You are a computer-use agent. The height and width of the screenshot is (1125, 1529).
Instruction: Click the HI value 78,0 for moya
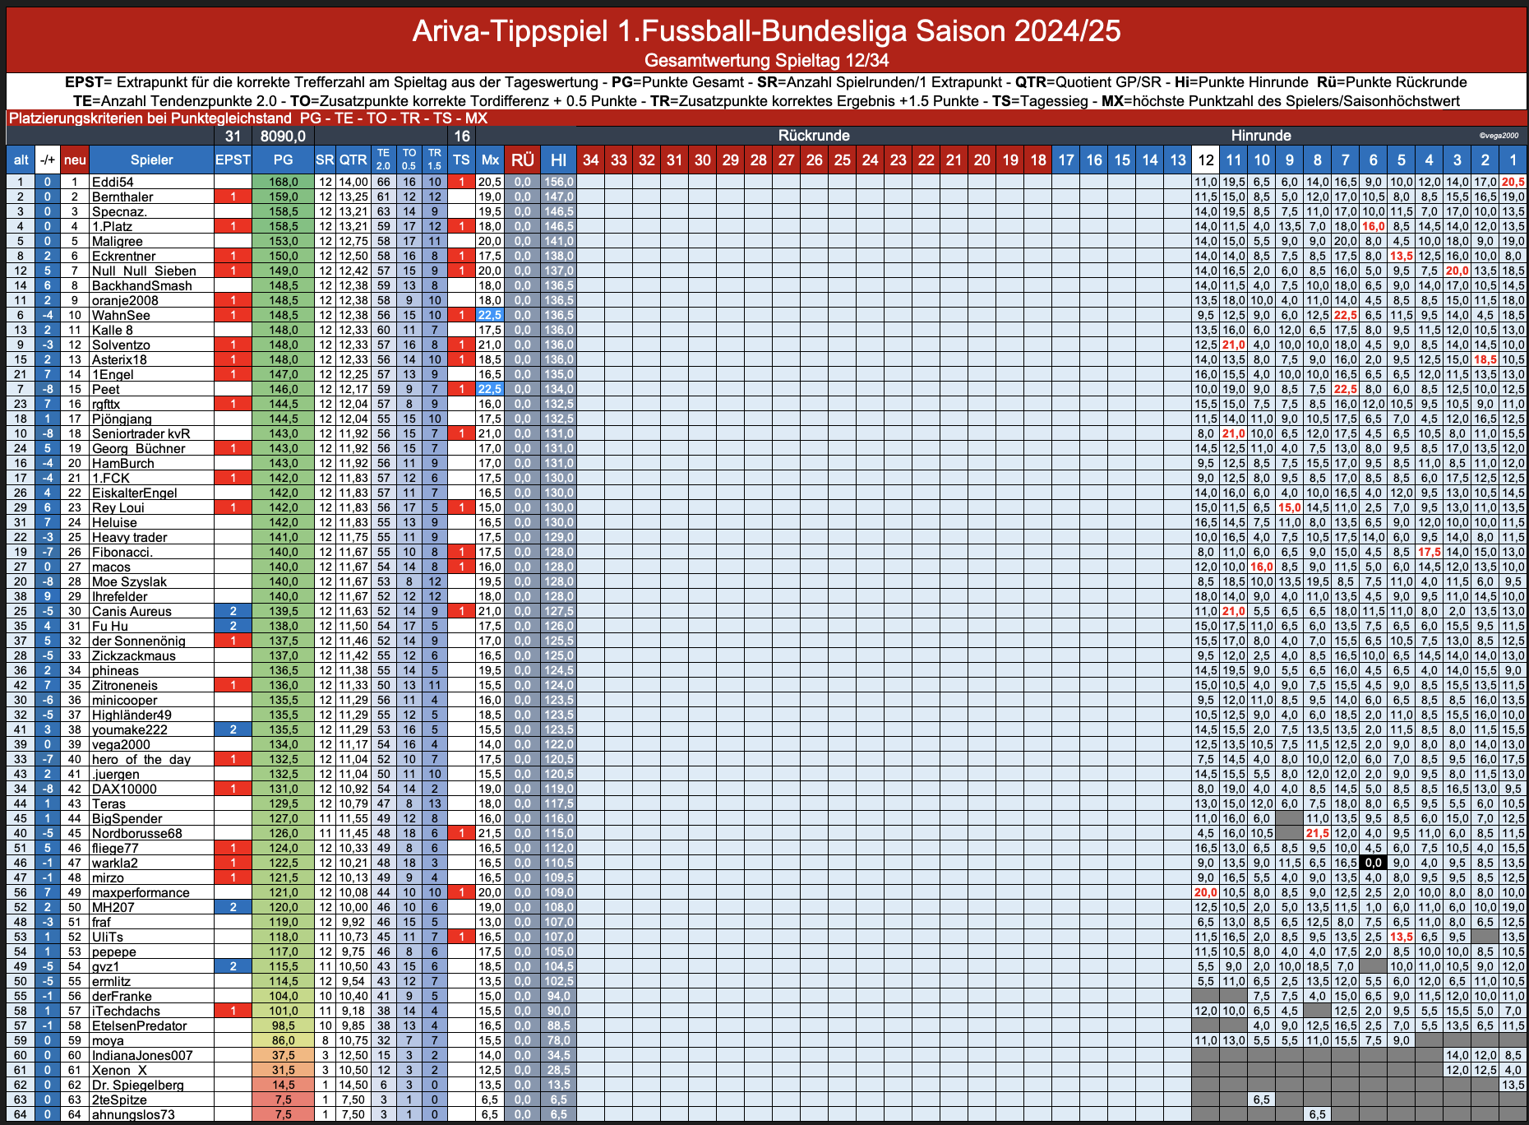[x=558, y=1040]
